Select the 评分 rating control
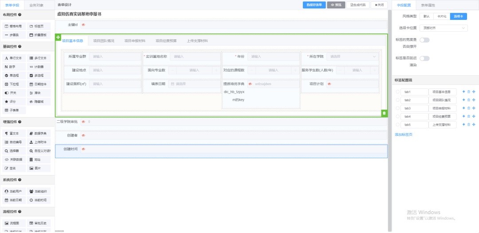Viewport: 479px width, 233px height. point(14,101)
